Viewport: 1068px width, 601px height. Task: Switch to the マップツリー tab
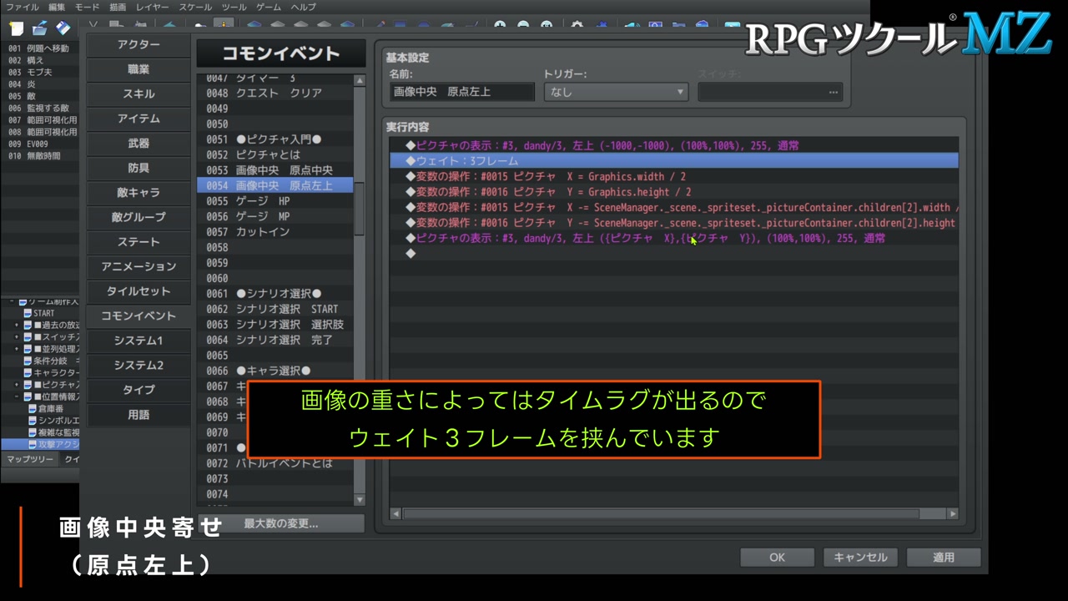(29, 459)
